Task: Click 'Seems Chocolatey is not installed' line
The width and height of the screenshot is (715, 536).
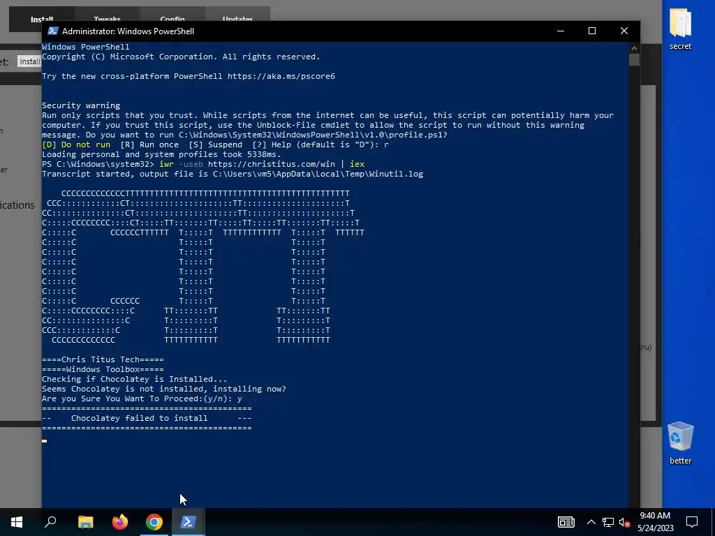Action: [x=164, y=389]
